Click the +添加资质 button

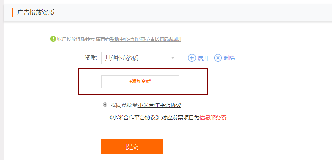[140, 82]
